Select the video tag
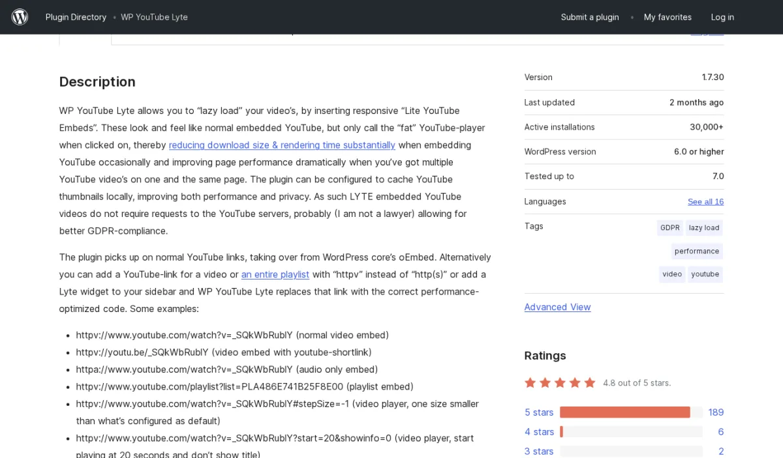783x458 pixels. click(672, 274)
